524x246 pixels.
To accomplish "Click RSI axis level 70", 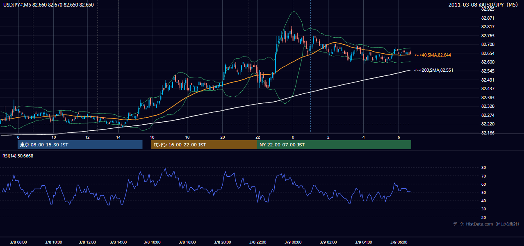I will click(484, 176).
